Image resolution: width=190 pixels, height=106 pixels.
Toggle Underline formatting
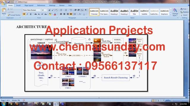pyautogui.click(x=31, y=14)
